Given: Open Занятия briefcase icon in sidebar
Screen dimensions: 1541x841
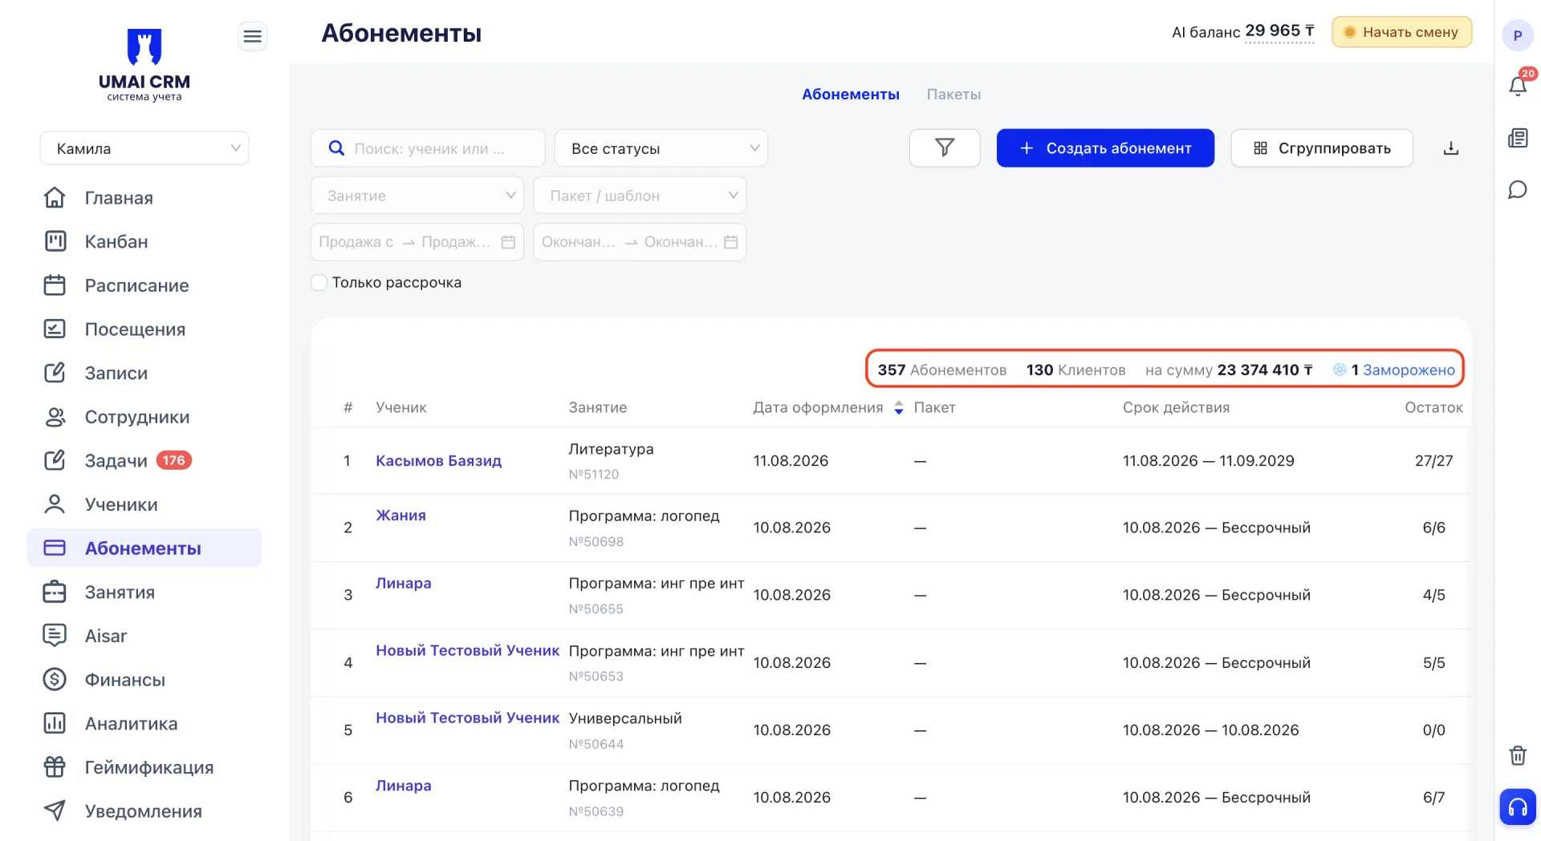Looking at the screenshot, I should [x=55, y=592].
